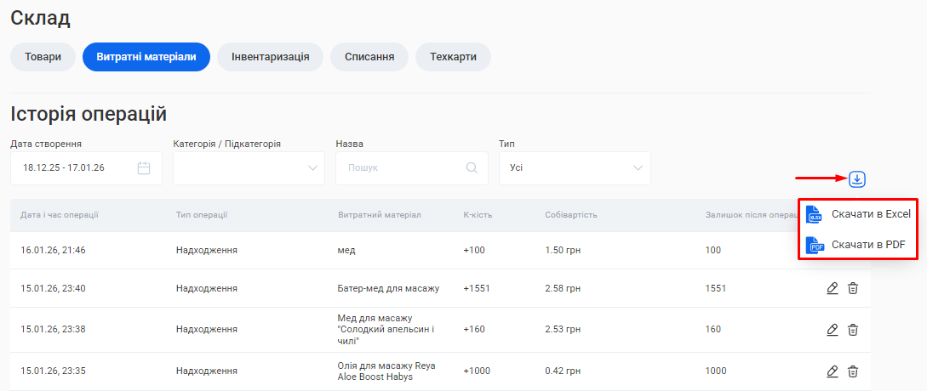The height and width of the screenshot is (391, 927).
Task: Edit the Батер-мед для масажу row
Action: pos(833,288)
